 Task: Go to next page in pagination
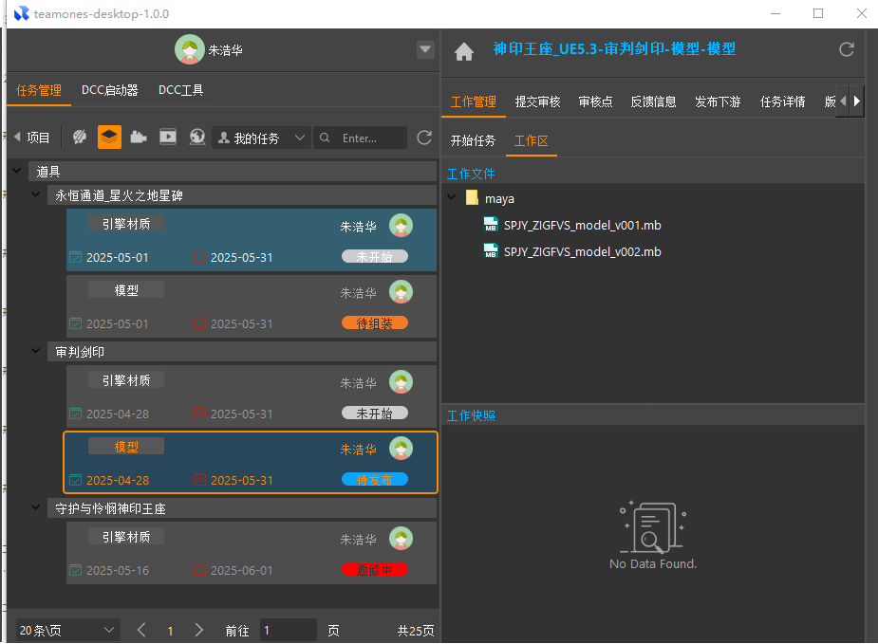pyautogui.click(x=198, y=630)
